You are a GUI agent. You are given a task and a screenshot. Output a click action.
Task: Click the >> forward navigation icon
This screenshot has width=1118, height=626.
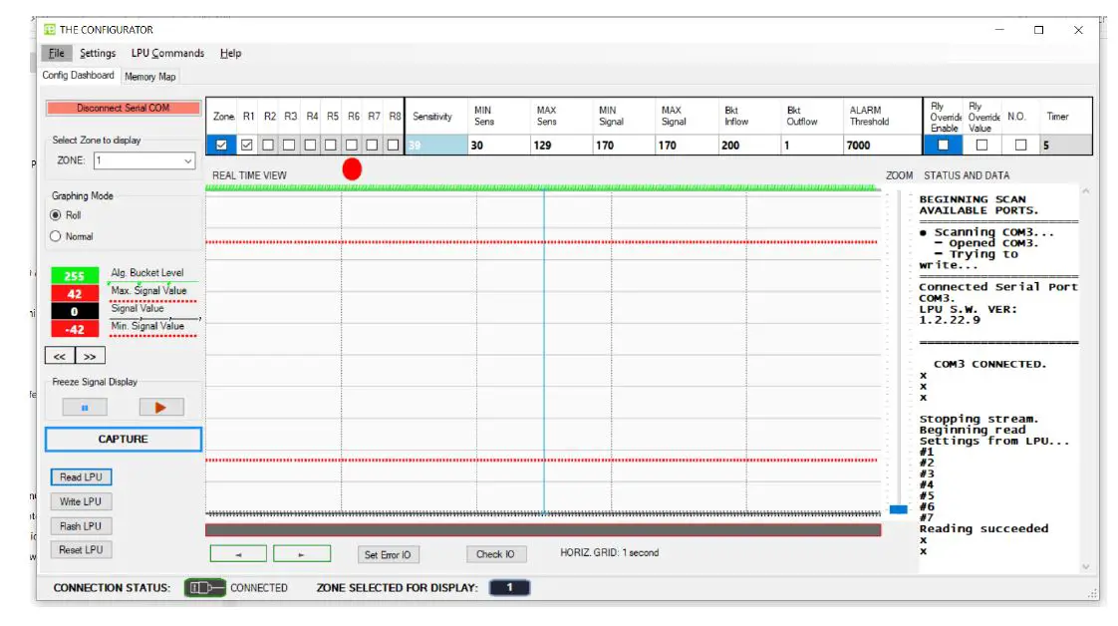pos(89,355)
